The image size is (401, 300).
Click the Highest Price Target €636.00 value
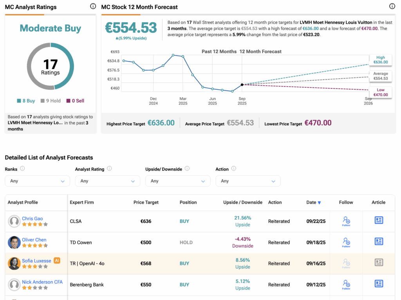[x=161, y=123]
